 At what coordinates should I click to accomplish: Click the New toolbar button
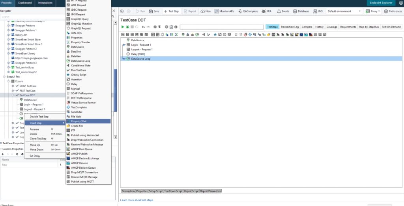tap(206, 11)
